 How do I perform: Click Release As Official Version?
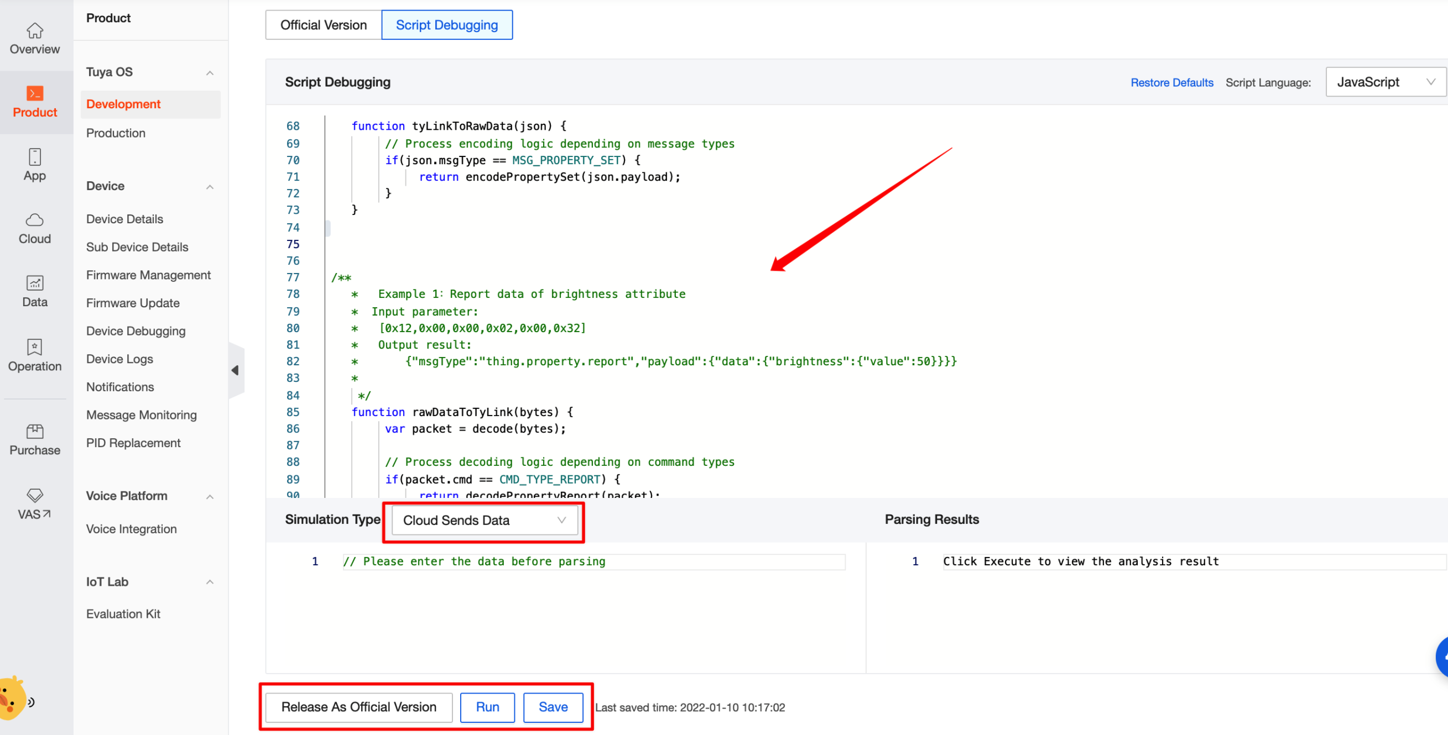[x=358, y=707]
